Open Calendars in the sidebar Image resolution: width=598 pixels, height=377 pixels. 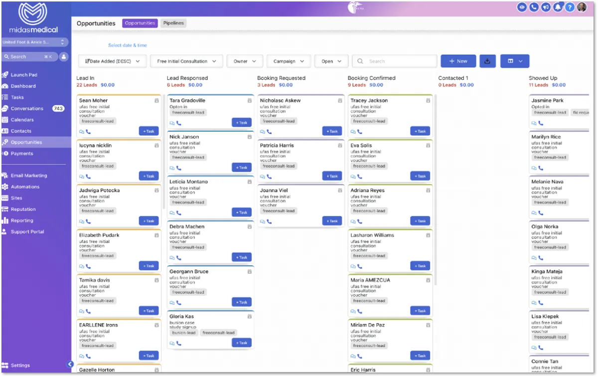click(22, 120)
